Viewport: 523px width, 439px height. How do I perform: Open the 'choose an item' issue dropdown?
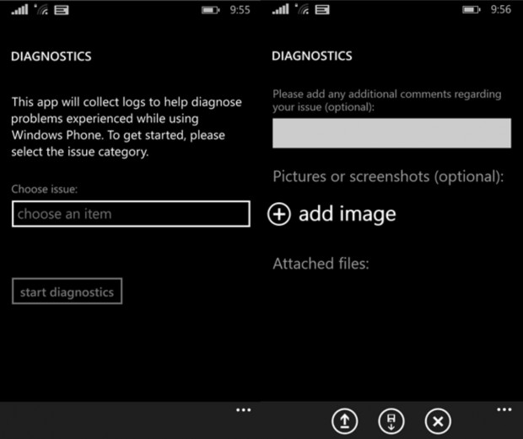(x=131, y=214)
